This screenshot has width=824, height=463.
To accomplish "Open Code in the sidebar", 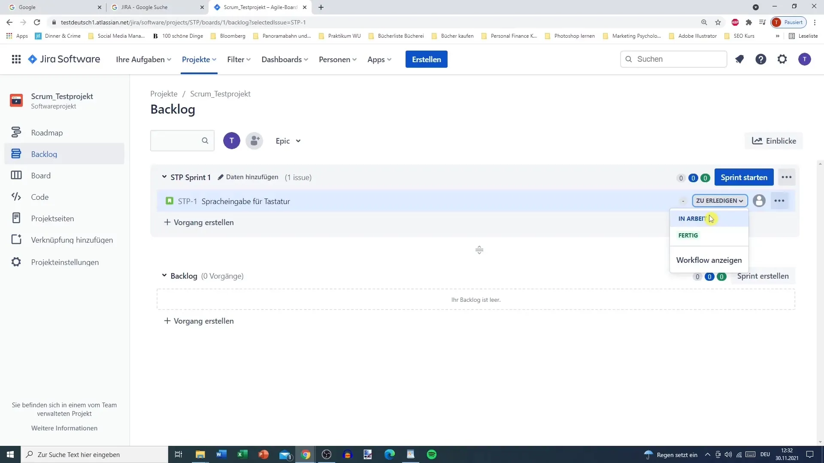I will pyautogui.click(x=64, y=197).
